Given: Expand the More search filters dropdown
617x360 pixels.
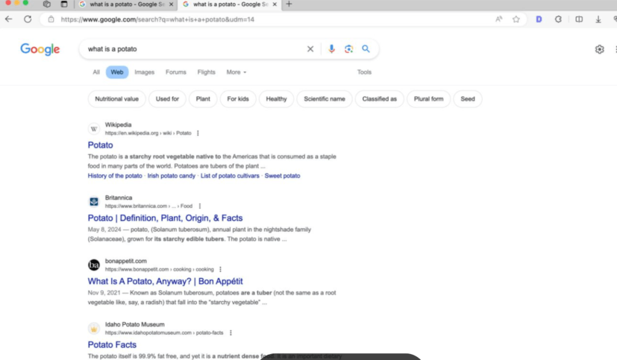Looking at the screenshot, I should pos(236,72).
